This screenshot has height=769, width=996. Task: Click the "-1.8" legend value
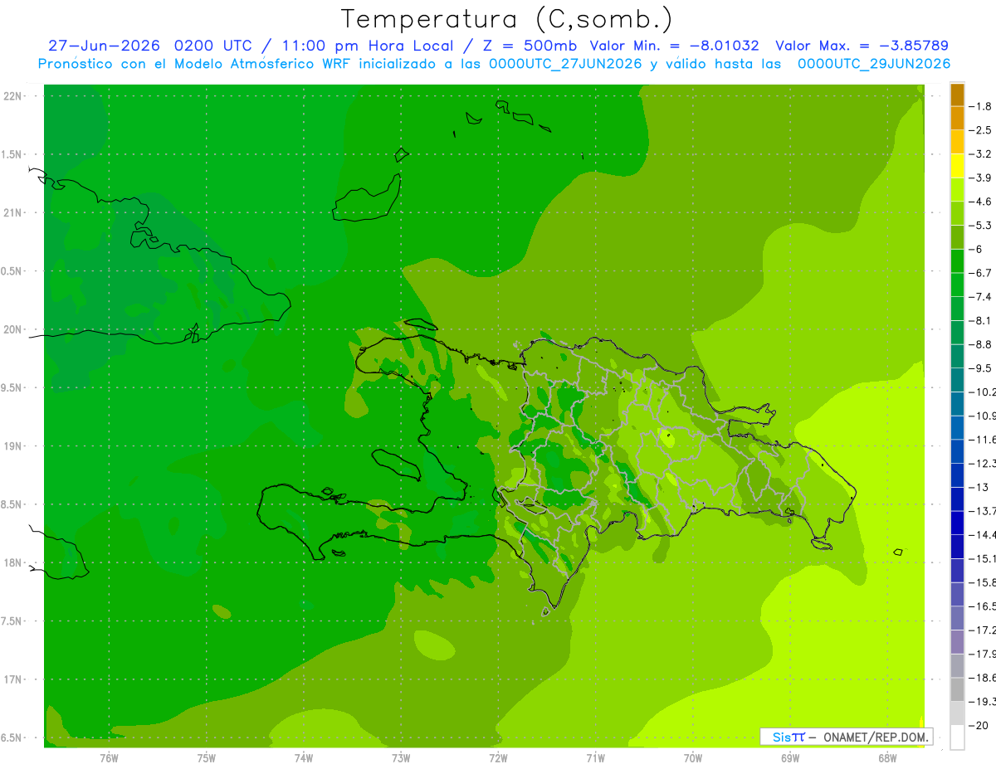click(981, 106)
